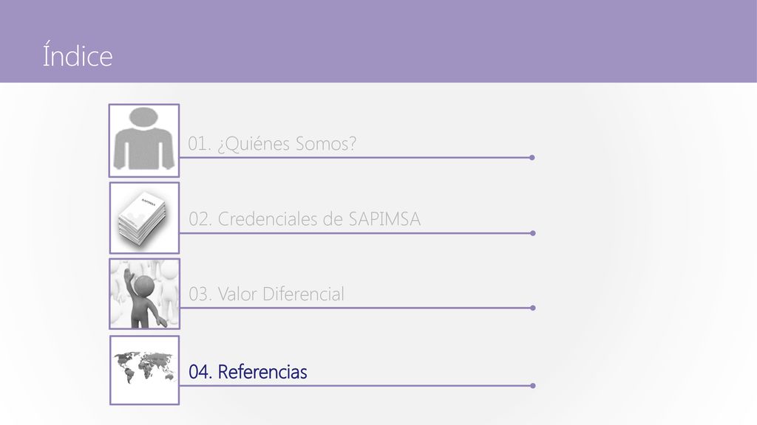This screenshot has height=425, width=757.
Task: Click the '04.' number of Referencias
Action: pyautogui.click(x=200, y=372)
